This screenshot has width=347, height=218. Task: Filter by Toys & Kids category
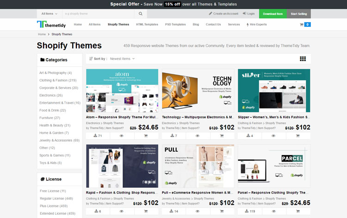click(x=50, y=163)
